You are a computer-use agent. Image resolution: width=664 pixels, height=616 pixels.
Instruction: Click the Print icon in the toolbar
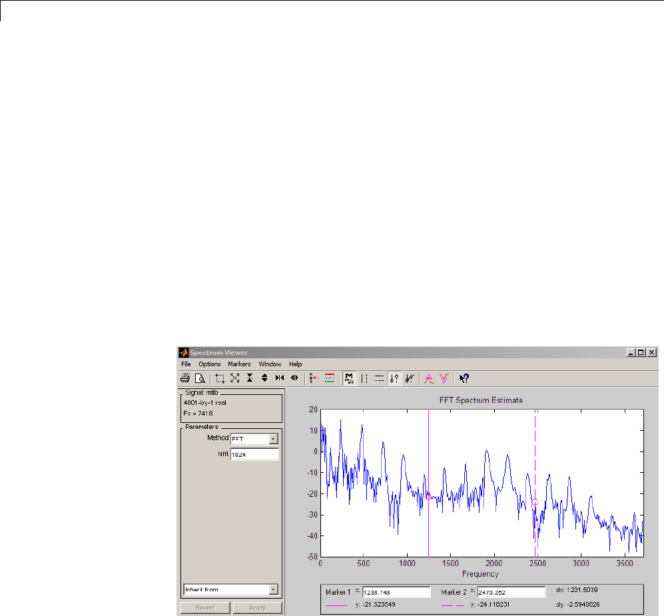(186, 378)
